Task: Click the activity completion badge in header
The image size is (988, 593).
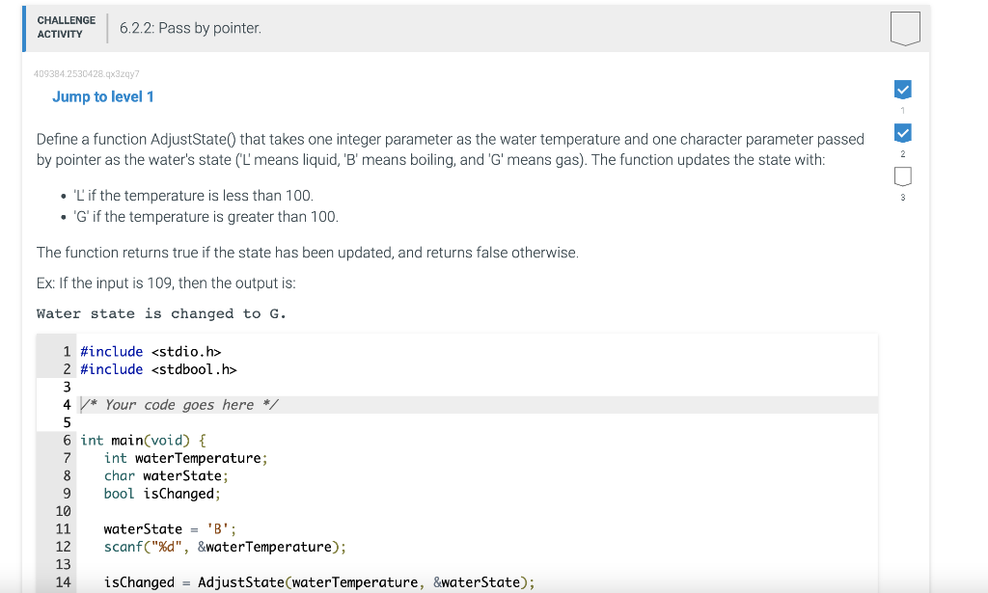Action: tap(905, 28)
